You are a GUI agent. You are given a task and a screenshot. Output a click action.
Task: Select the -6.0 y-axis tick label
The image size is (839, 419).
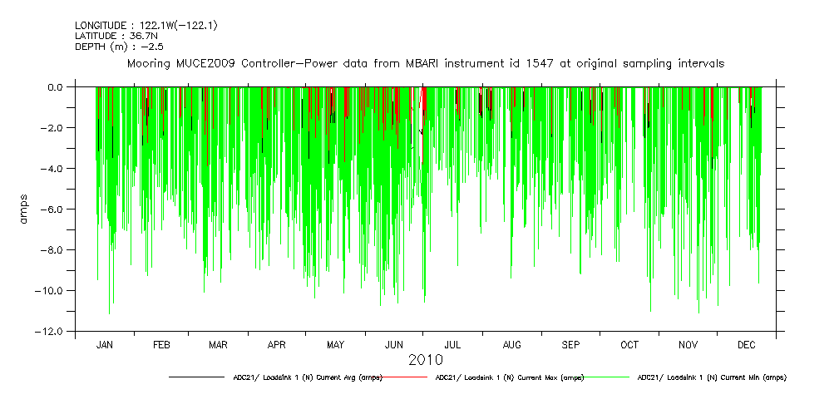click(52, 209)
